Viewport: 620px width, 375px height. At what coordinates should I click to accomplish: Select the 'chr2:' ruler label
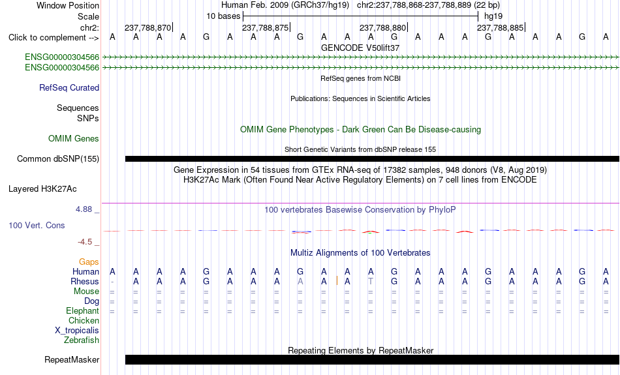point(89,27)
